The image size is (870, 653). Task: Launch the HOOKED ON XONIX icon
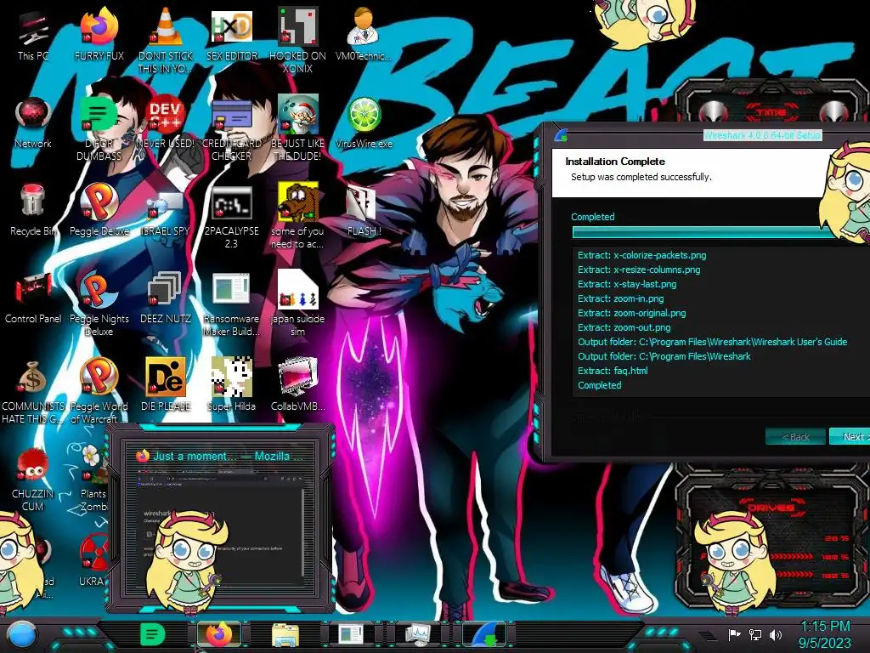[x=298, y=41]
